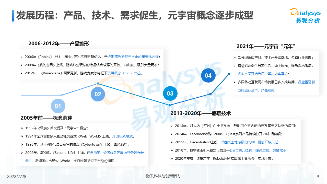This screenshot has width=327, height=184.
Task: Select the bullet beginning "1992年《雪崩》"
Action: (54, 128)
